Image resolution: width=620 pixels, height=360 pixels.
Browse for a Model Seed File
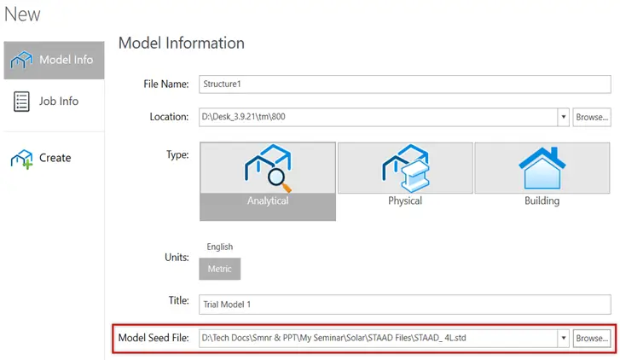click(592, 338)
